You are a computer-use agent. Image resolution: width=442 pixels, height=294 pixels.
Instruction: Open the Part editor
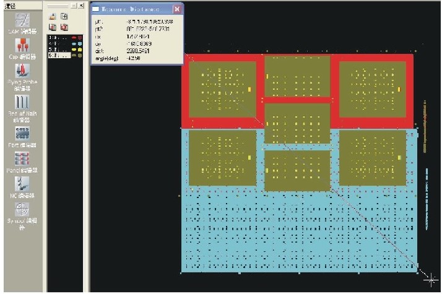[x=22, y=134]
